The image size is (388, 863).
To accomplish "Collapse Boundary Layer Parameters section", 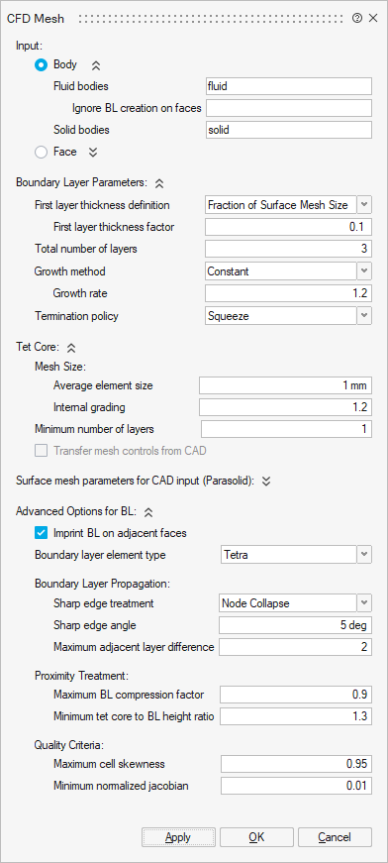I will click(x=158, y=183).
